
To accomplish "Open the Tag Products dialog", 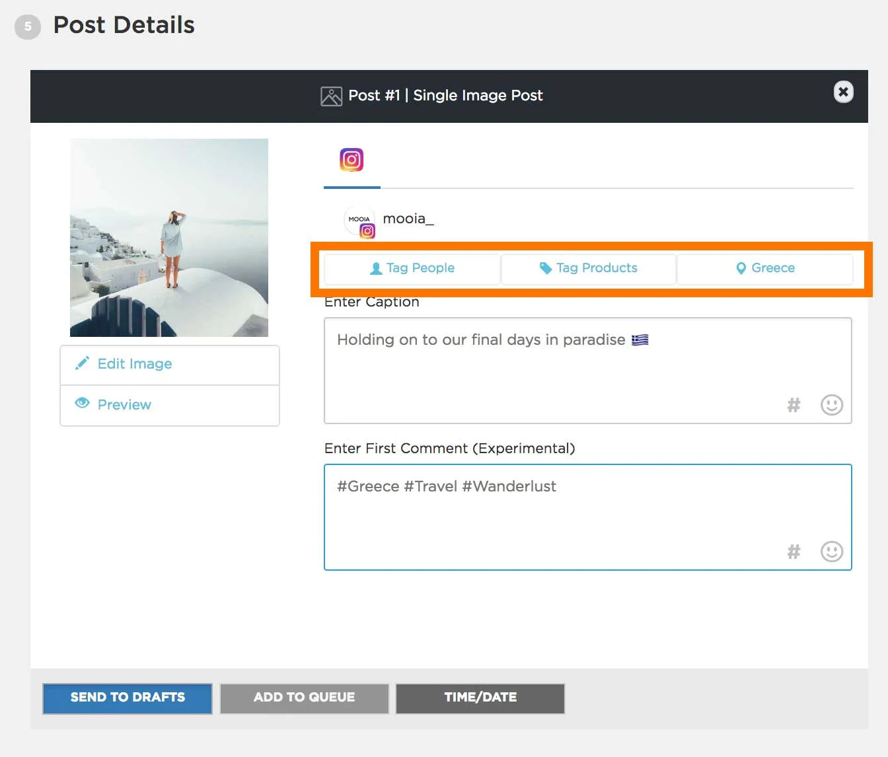I will tap(588, 268).
